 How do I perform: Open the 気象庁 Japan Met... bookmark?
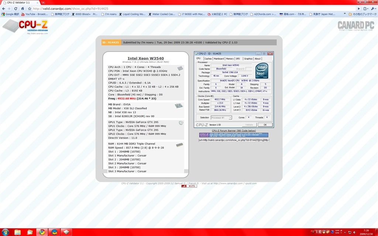[322, 14]
